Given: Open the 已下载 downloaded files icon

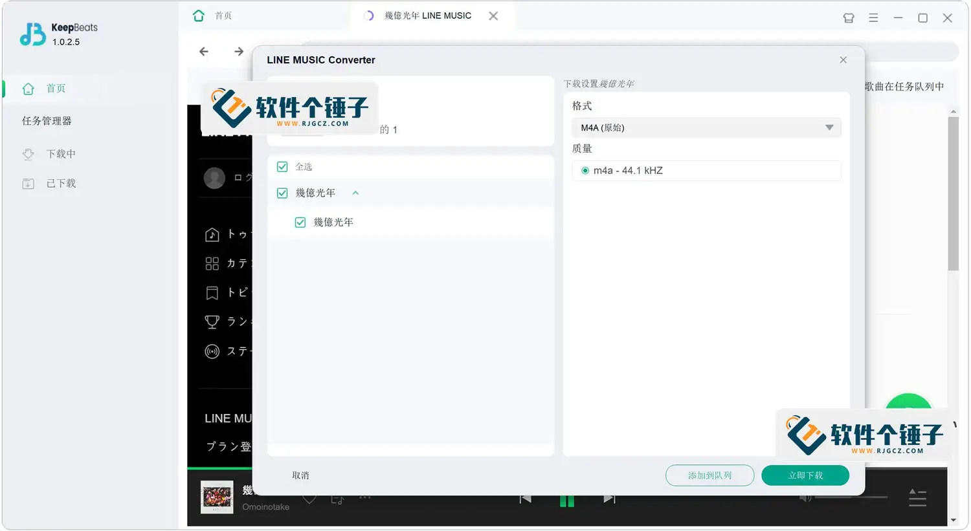Looking at the screenshot, I should [28, 183].
